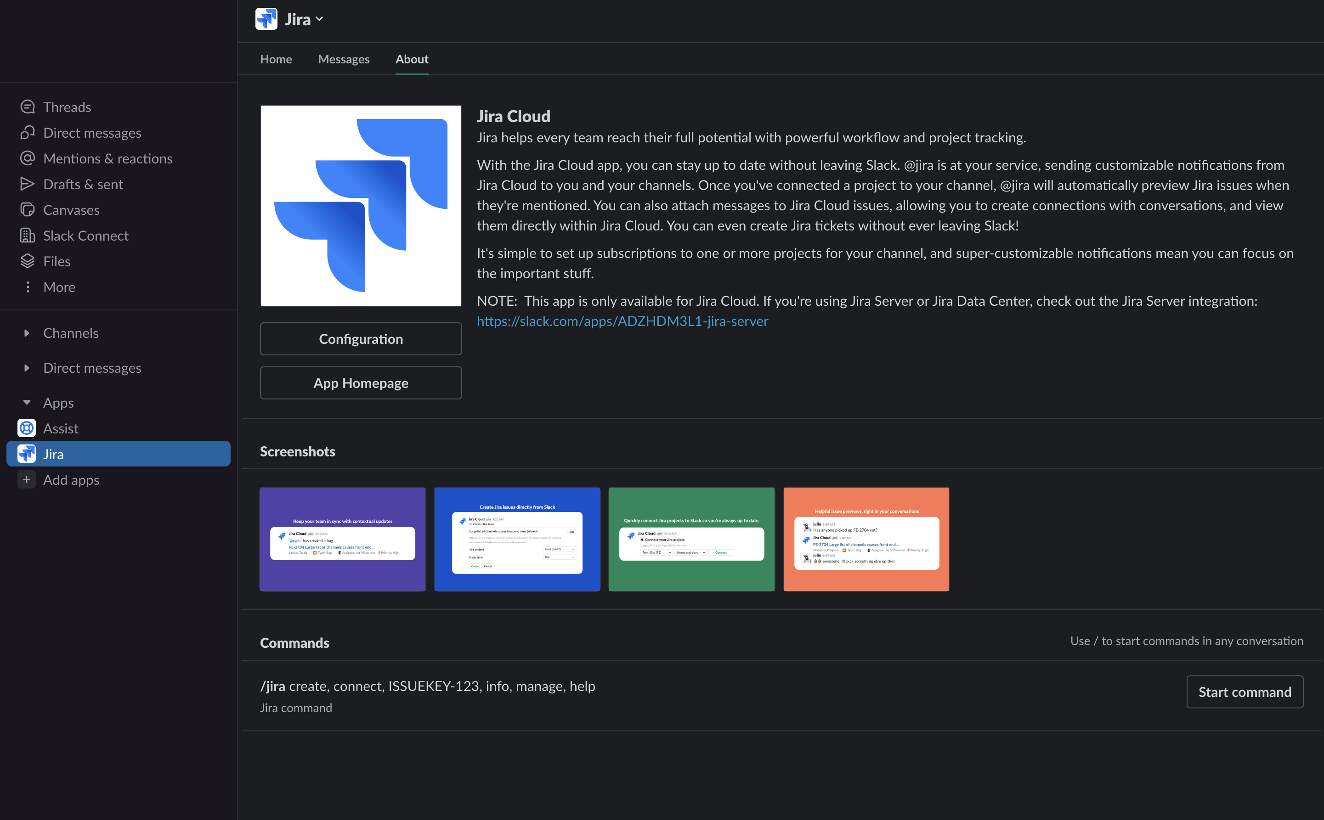The width and height of the screenshot is (1324, 820).
Task: Click the Jira logo in the header
Action: point(266,18)
